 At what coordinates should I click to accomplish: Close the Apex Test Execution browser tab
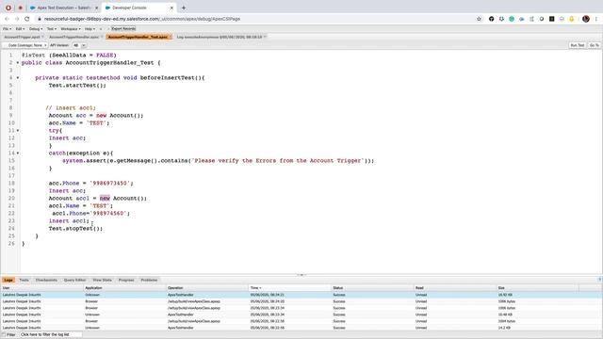96,8
